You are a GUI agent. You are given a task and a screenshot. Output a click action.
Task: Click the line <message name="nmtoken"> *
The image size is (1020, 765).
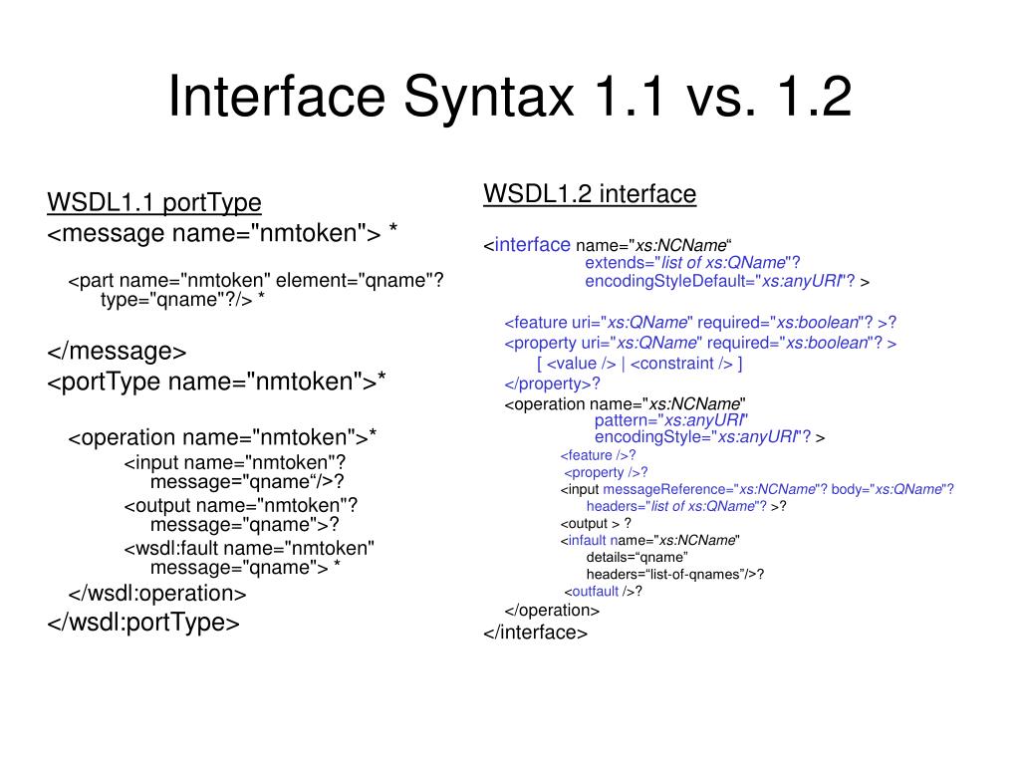(222, 233)
